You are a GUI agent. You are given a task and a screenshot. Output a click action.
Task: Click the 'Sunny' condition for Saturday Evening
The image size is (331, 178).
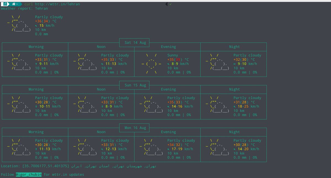click(x=173, y=55)
